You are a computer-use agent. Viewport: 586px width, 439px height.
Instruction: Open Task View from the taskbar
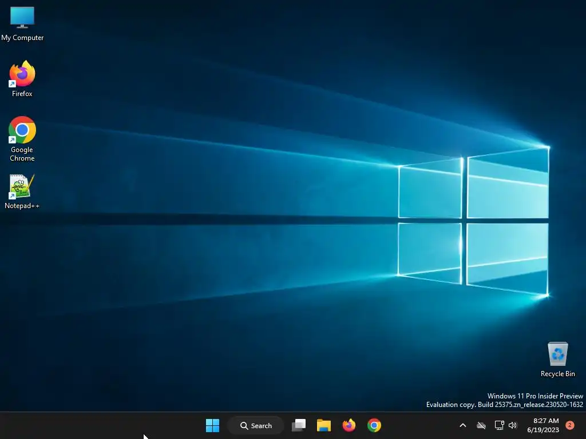tap(299, 425)
